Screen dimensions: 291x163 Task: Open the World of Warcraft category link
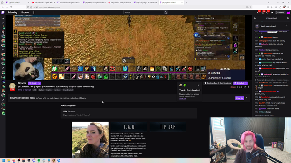click(24, 90)
